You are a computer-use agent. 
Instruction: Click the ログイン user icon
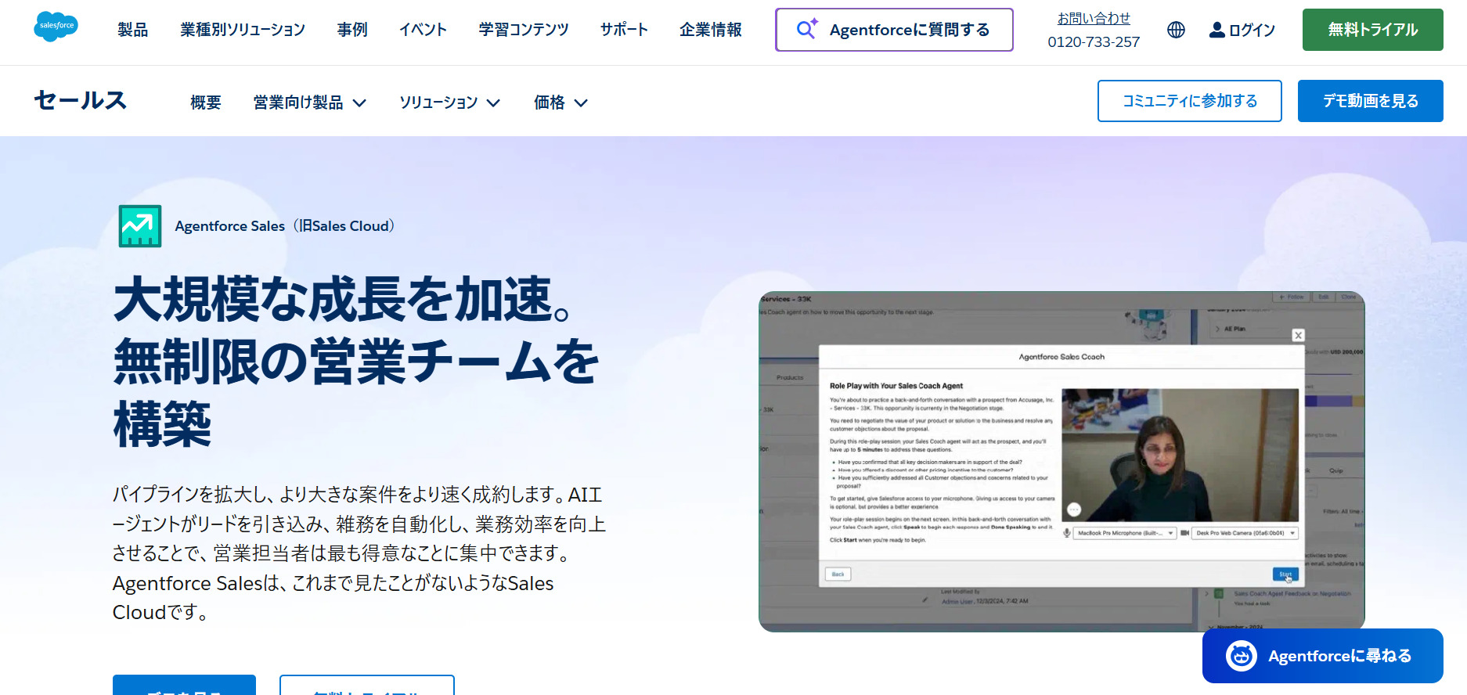(x=1217, y=30)
